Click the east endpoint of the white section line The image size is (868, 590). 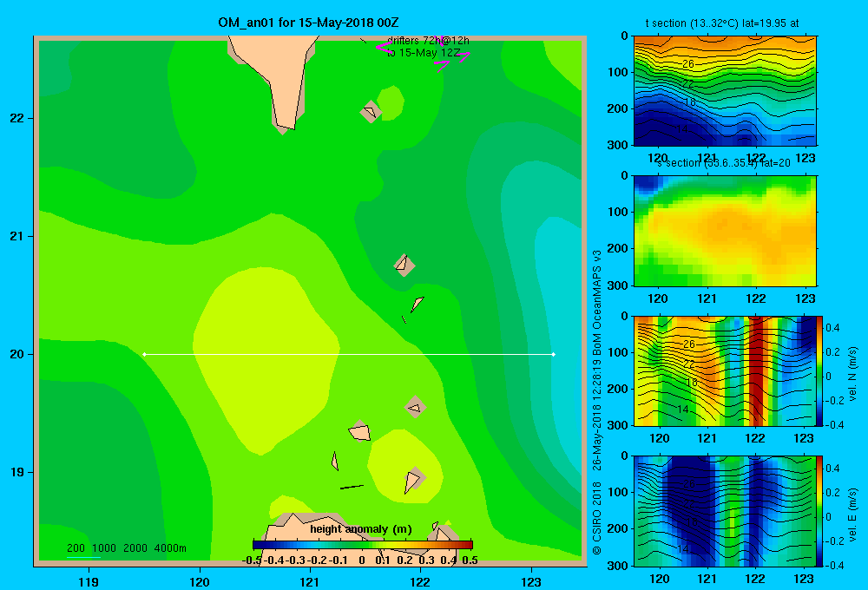tap(553, 354)
